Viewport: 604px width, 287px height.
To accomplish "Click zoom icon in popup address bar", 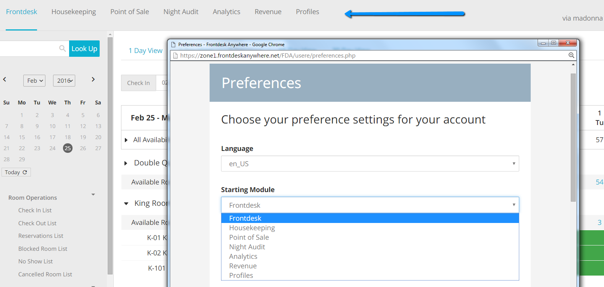I will [x=571, y=55].
